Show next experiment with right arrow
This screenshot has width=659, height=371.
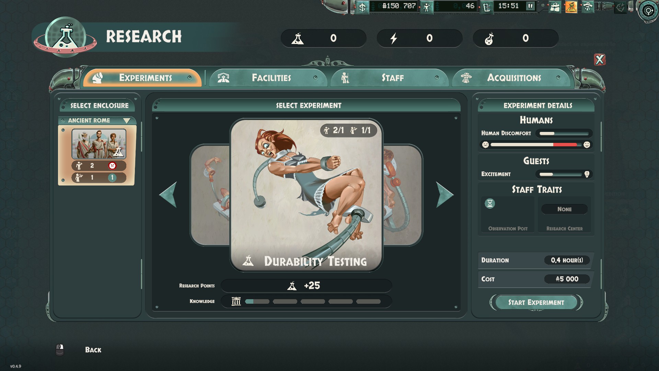point(445,195)
